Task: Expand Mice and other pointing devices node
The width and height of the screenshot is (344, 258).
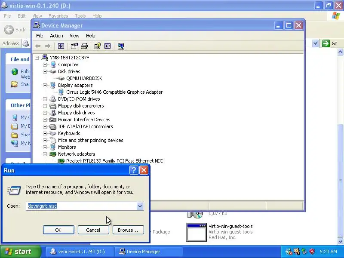Action: pos(45,140)
